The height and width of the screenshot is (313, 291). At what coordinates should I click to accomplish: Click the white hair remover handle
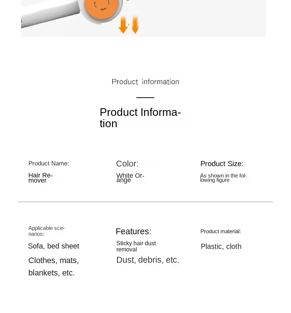click(50, 13)
